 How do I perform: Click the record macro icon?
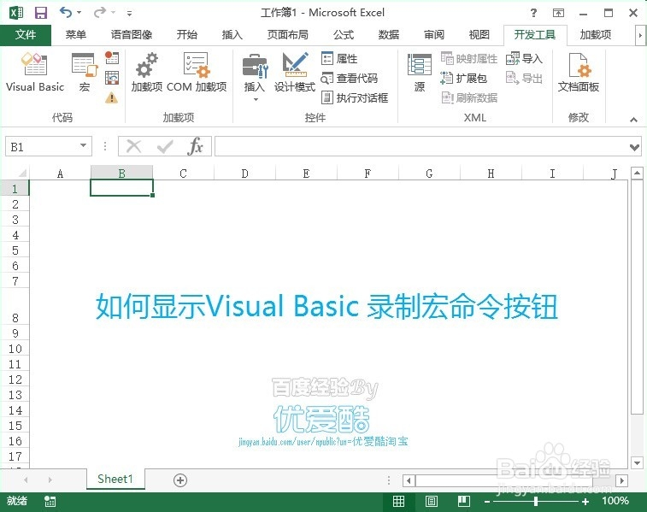112,57
